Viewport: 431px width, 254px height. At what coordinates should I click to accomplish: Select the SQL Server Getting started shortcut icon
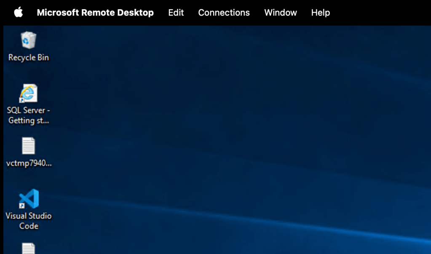click(28, 93)
